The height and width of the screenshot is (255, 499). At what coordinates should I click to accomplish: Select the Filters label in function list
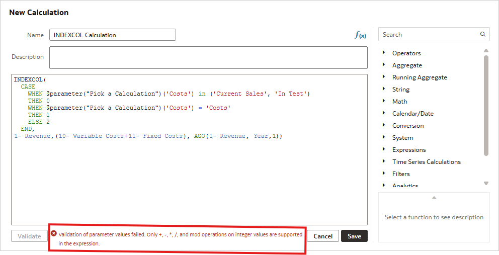point(401,174)
